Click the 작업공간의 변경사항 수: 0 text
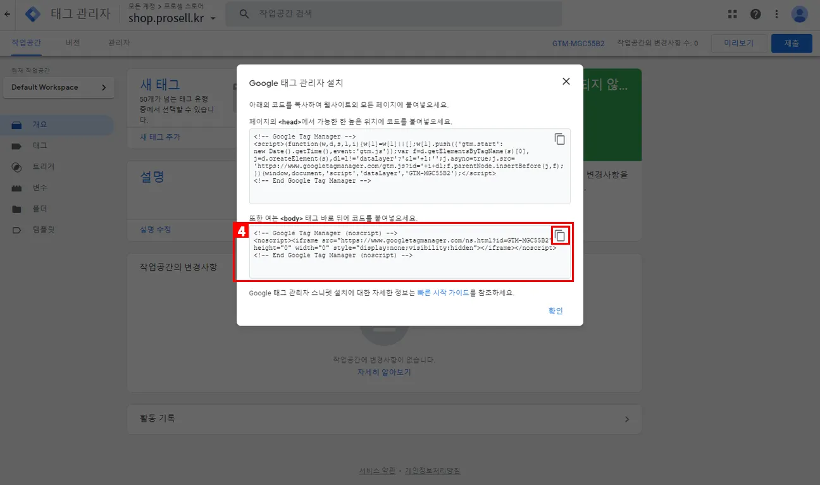The image size is (820, 485). [657, 44]
